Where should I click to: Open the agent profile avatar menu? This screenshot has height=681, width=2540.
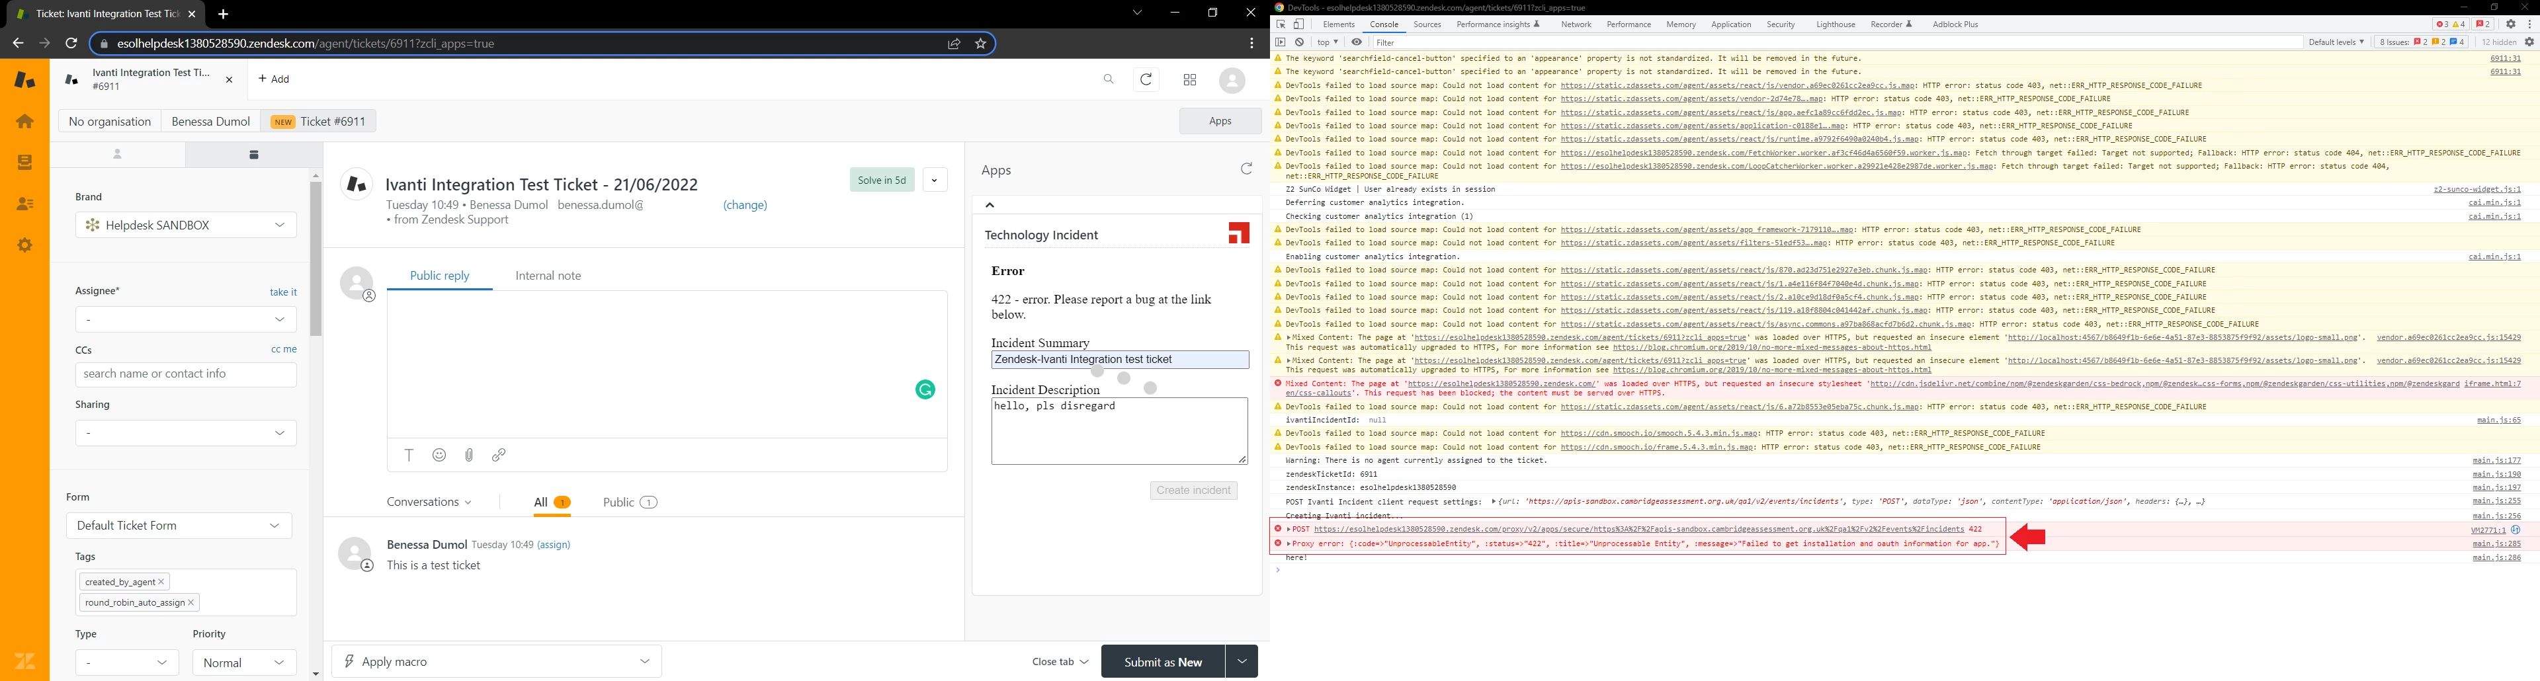point(1232,80)
